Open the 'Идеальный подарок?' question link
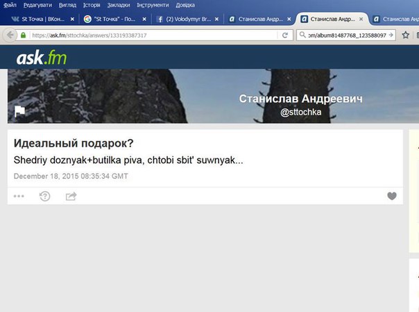419x312 pixels. pos(74,144)
